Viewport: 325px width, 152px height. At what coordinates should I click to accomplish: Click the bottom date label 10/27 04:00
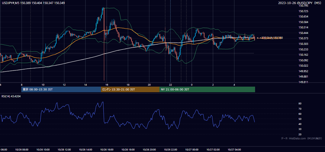234,150
